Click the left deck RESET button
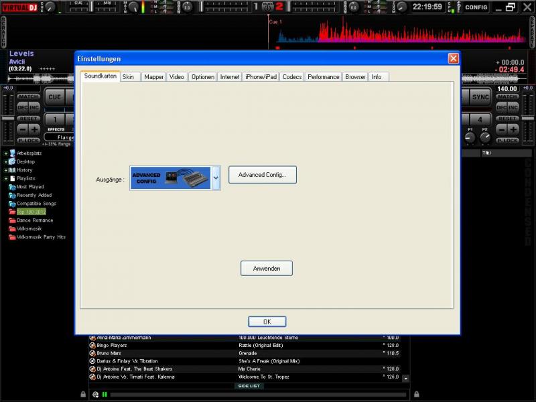 tap(28, 119)
